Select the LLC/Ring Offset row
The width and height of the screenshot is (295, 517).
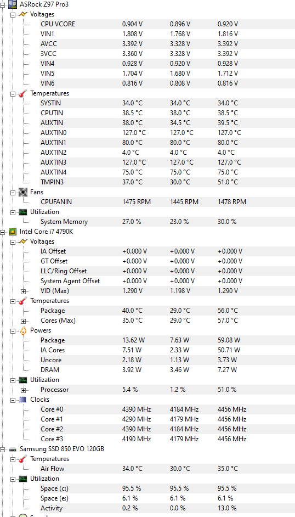point(167,271)
